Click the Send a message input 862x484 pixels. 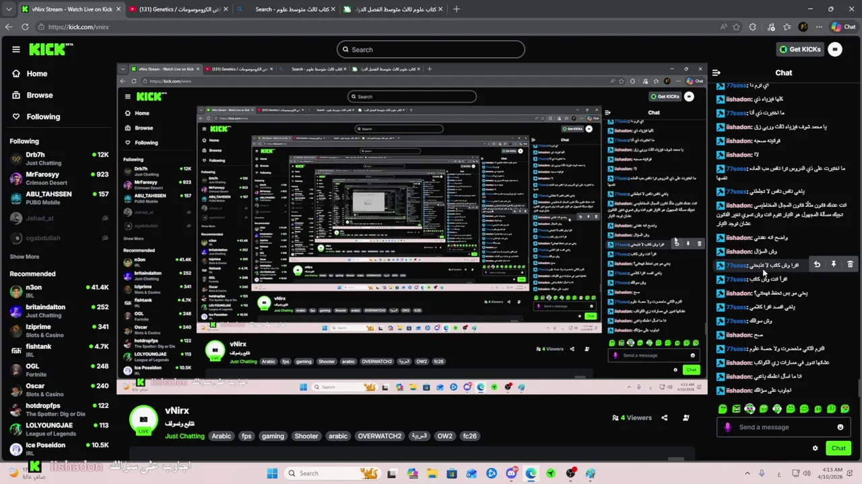click(x=783, y=427)
